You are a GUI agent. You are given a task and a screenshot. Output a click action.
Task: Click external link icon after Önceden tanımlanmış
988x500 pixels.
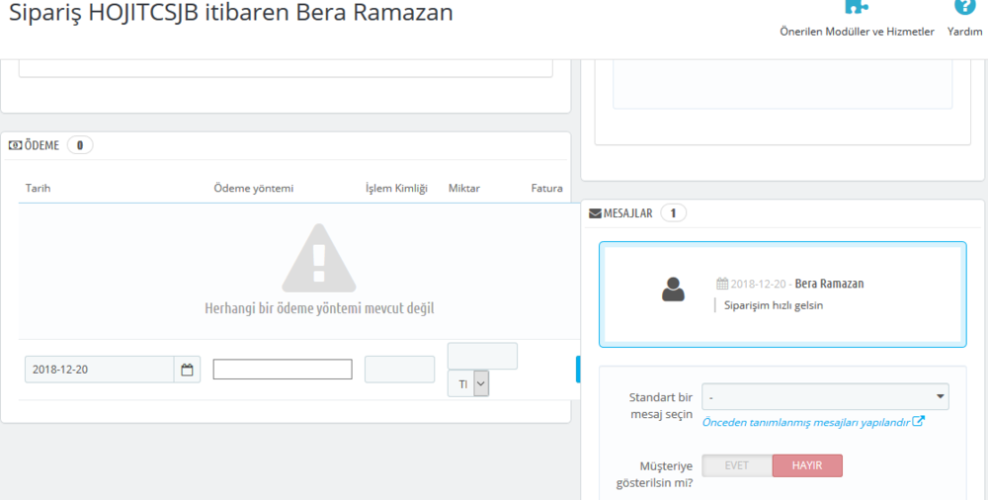point(919,421)
